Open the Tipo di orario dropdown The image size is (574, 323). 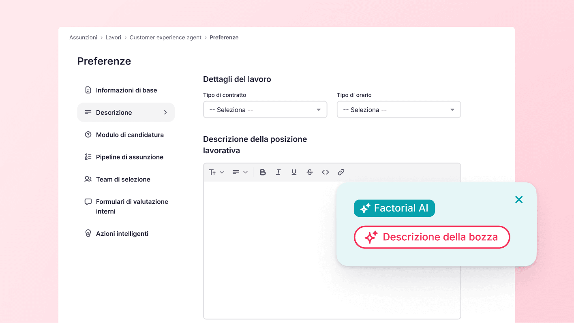tap(398, 109)
